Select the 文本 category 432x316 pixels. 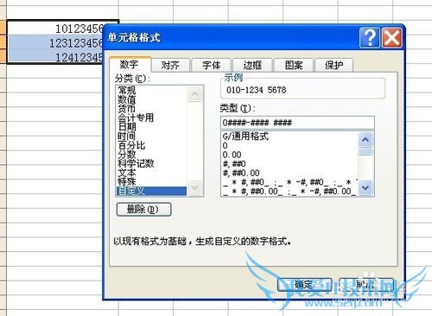click(126, 173)
